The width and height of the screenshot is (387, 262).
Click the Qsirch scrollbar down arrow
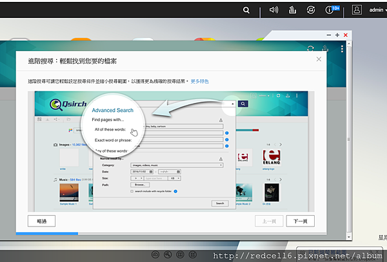349,237
